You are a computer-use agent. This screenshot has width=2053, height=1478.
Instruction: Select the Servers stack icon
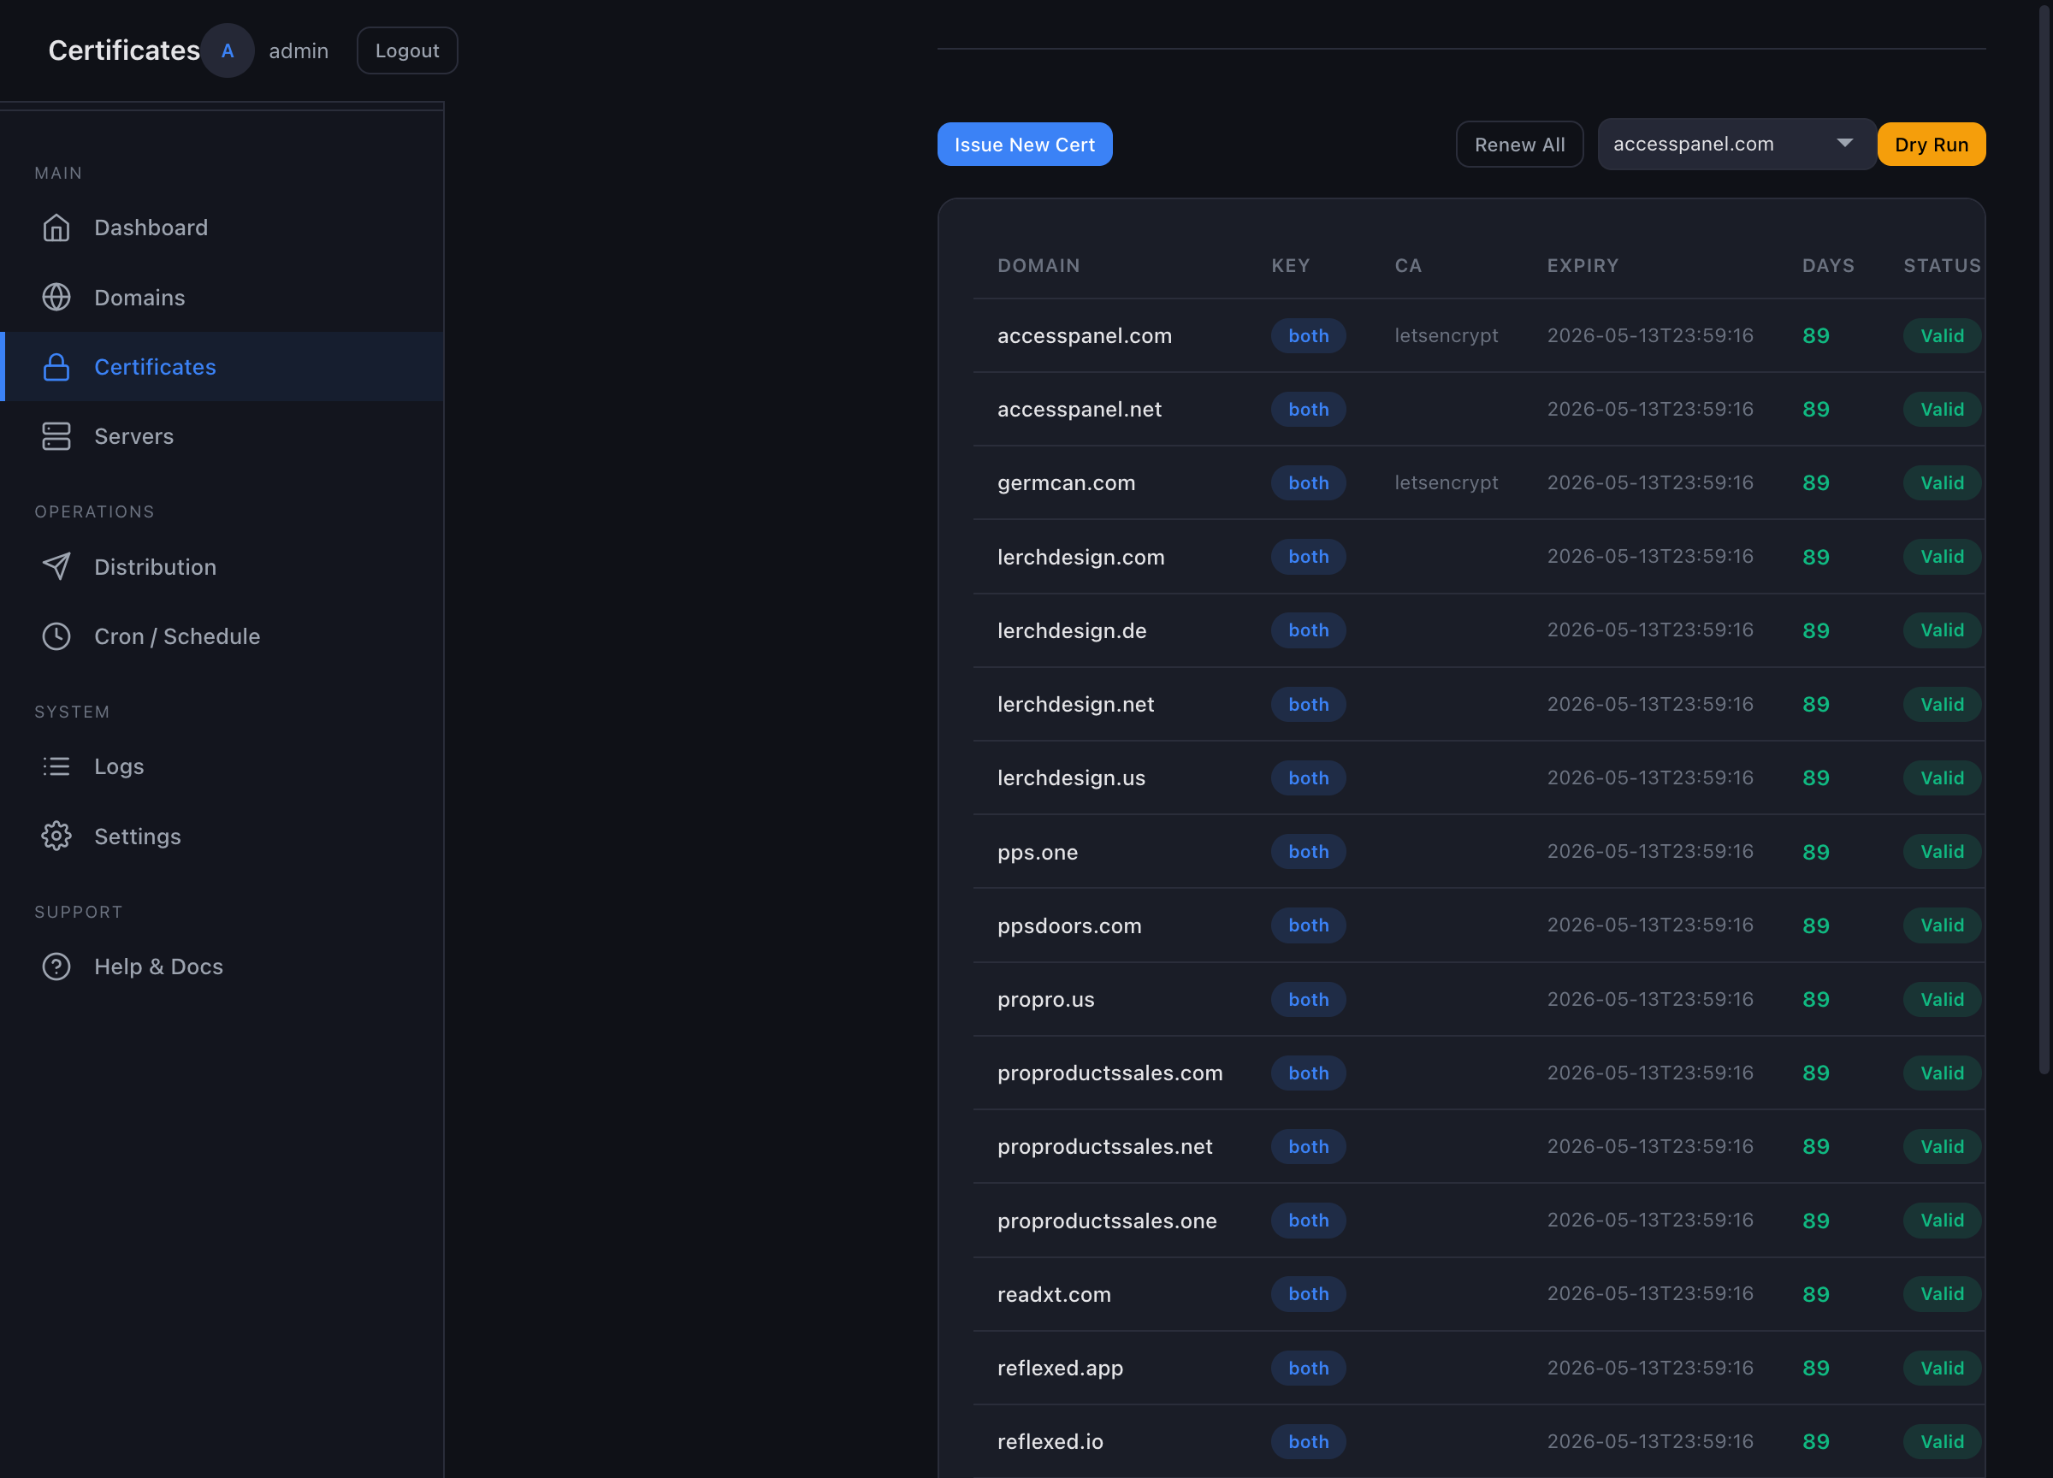pyautogui.click(x=56, y=435)
